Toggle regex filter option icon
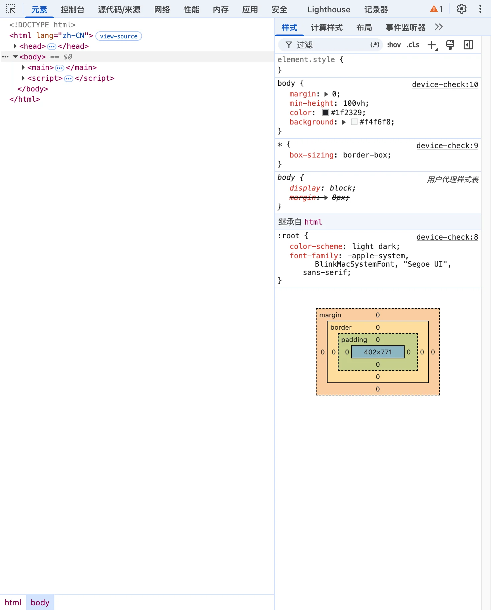Screen dimensions: 491x610 coord(375,45)
